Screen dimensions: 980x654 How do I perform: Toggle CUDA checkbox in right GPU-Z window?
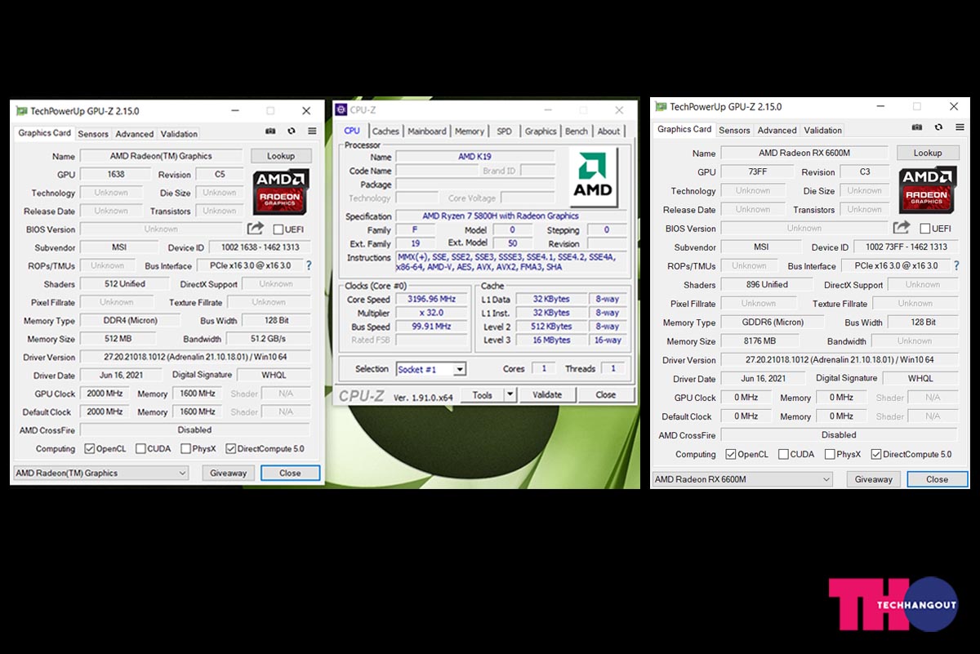tap(783, 454)
